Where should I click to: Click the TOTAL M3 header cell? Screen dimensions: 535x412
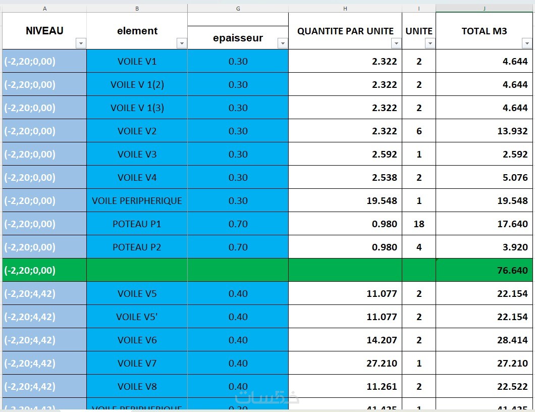(484, 31)
